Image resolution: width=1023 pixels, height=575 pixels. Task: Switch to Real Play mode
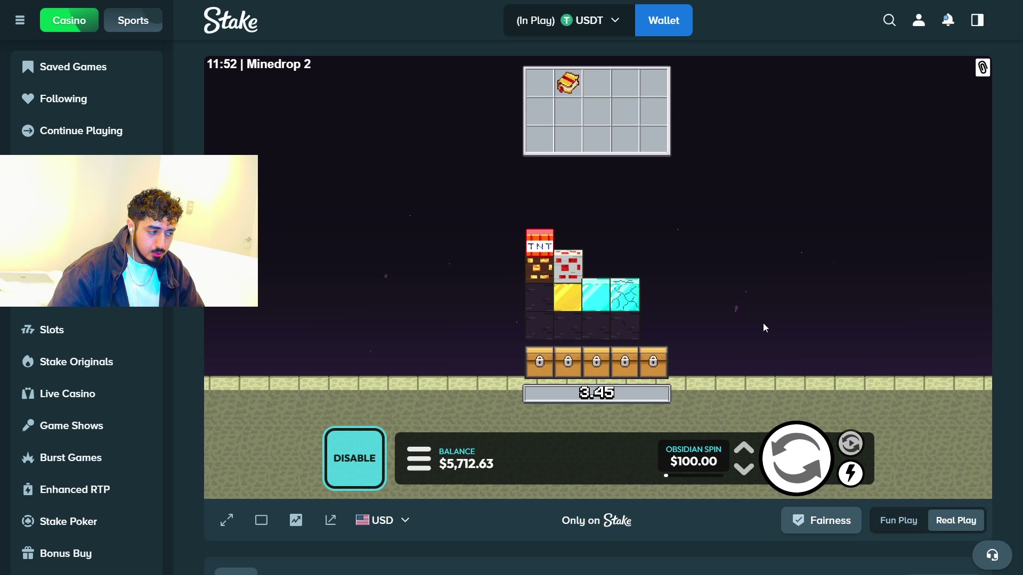click(956, 520)
